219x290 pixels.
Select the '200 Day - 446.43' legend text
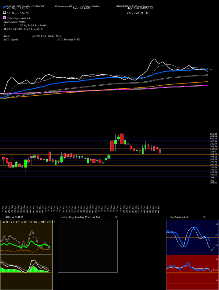click(x=19, y=18)
